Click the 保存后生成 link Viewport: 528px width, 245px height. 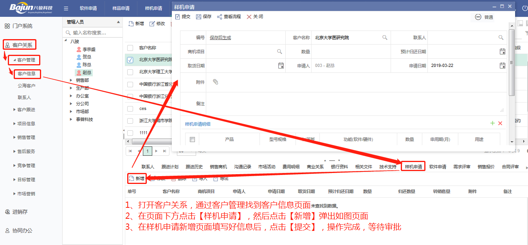click(220, 38)
